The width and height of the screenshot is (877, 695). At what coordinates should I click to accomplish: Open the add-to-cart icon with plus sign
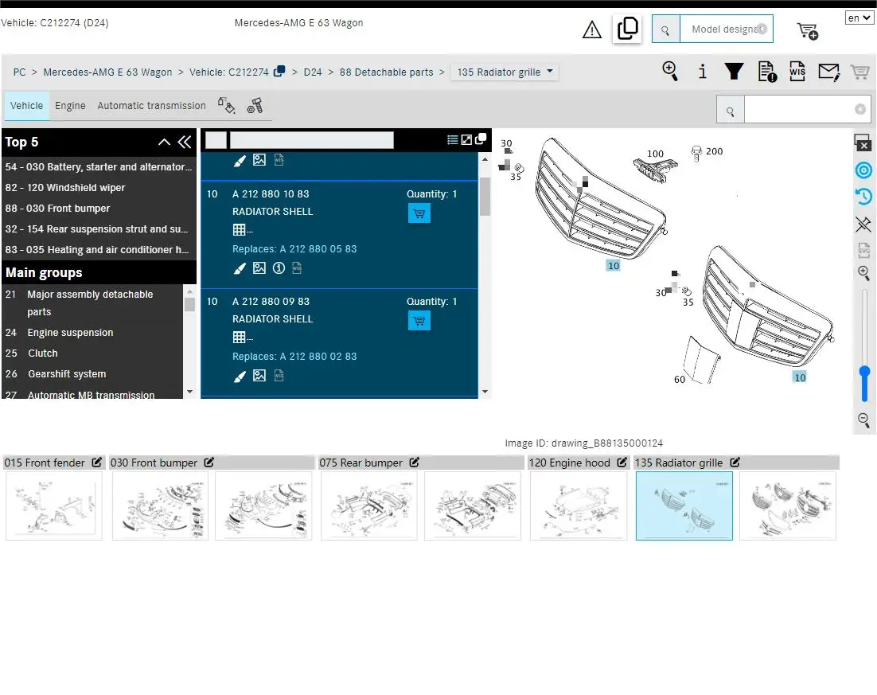click(807, 31)
